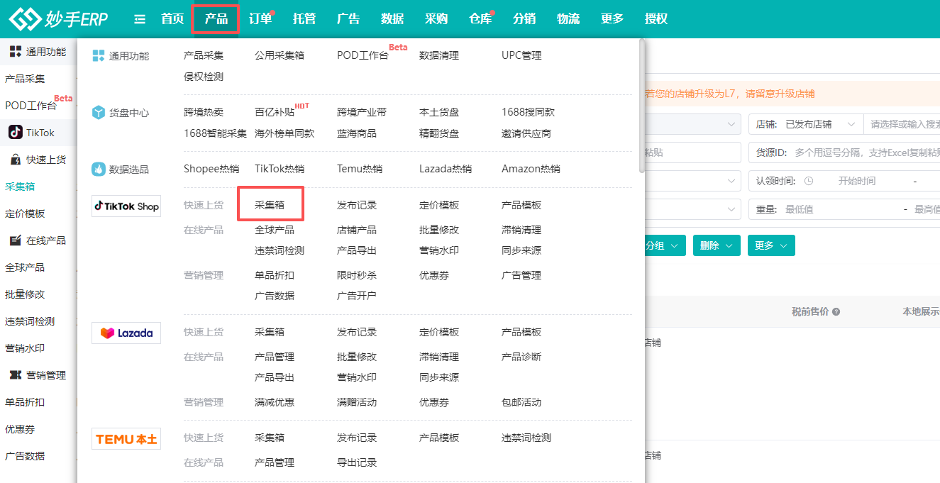Screen dimensions: 940x483
Task: Select 采集箱 under TikTok Shop menu
Action: click(270, 205)
